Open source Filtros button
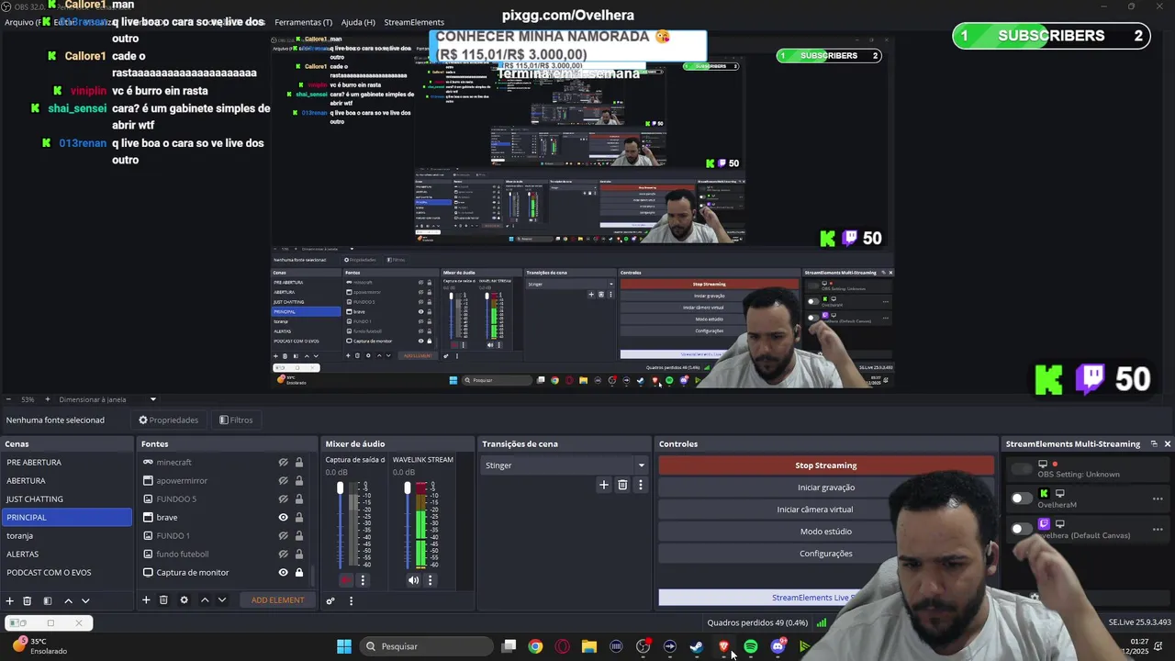This screenshot has width=1175, height=661. (236, 420)
